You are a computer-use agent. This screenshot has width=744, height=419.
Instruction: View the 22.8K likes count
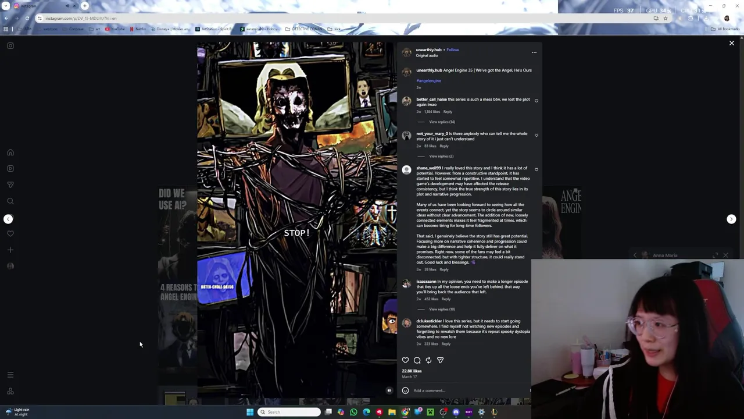pyautogui.click(x=412, y=371)
